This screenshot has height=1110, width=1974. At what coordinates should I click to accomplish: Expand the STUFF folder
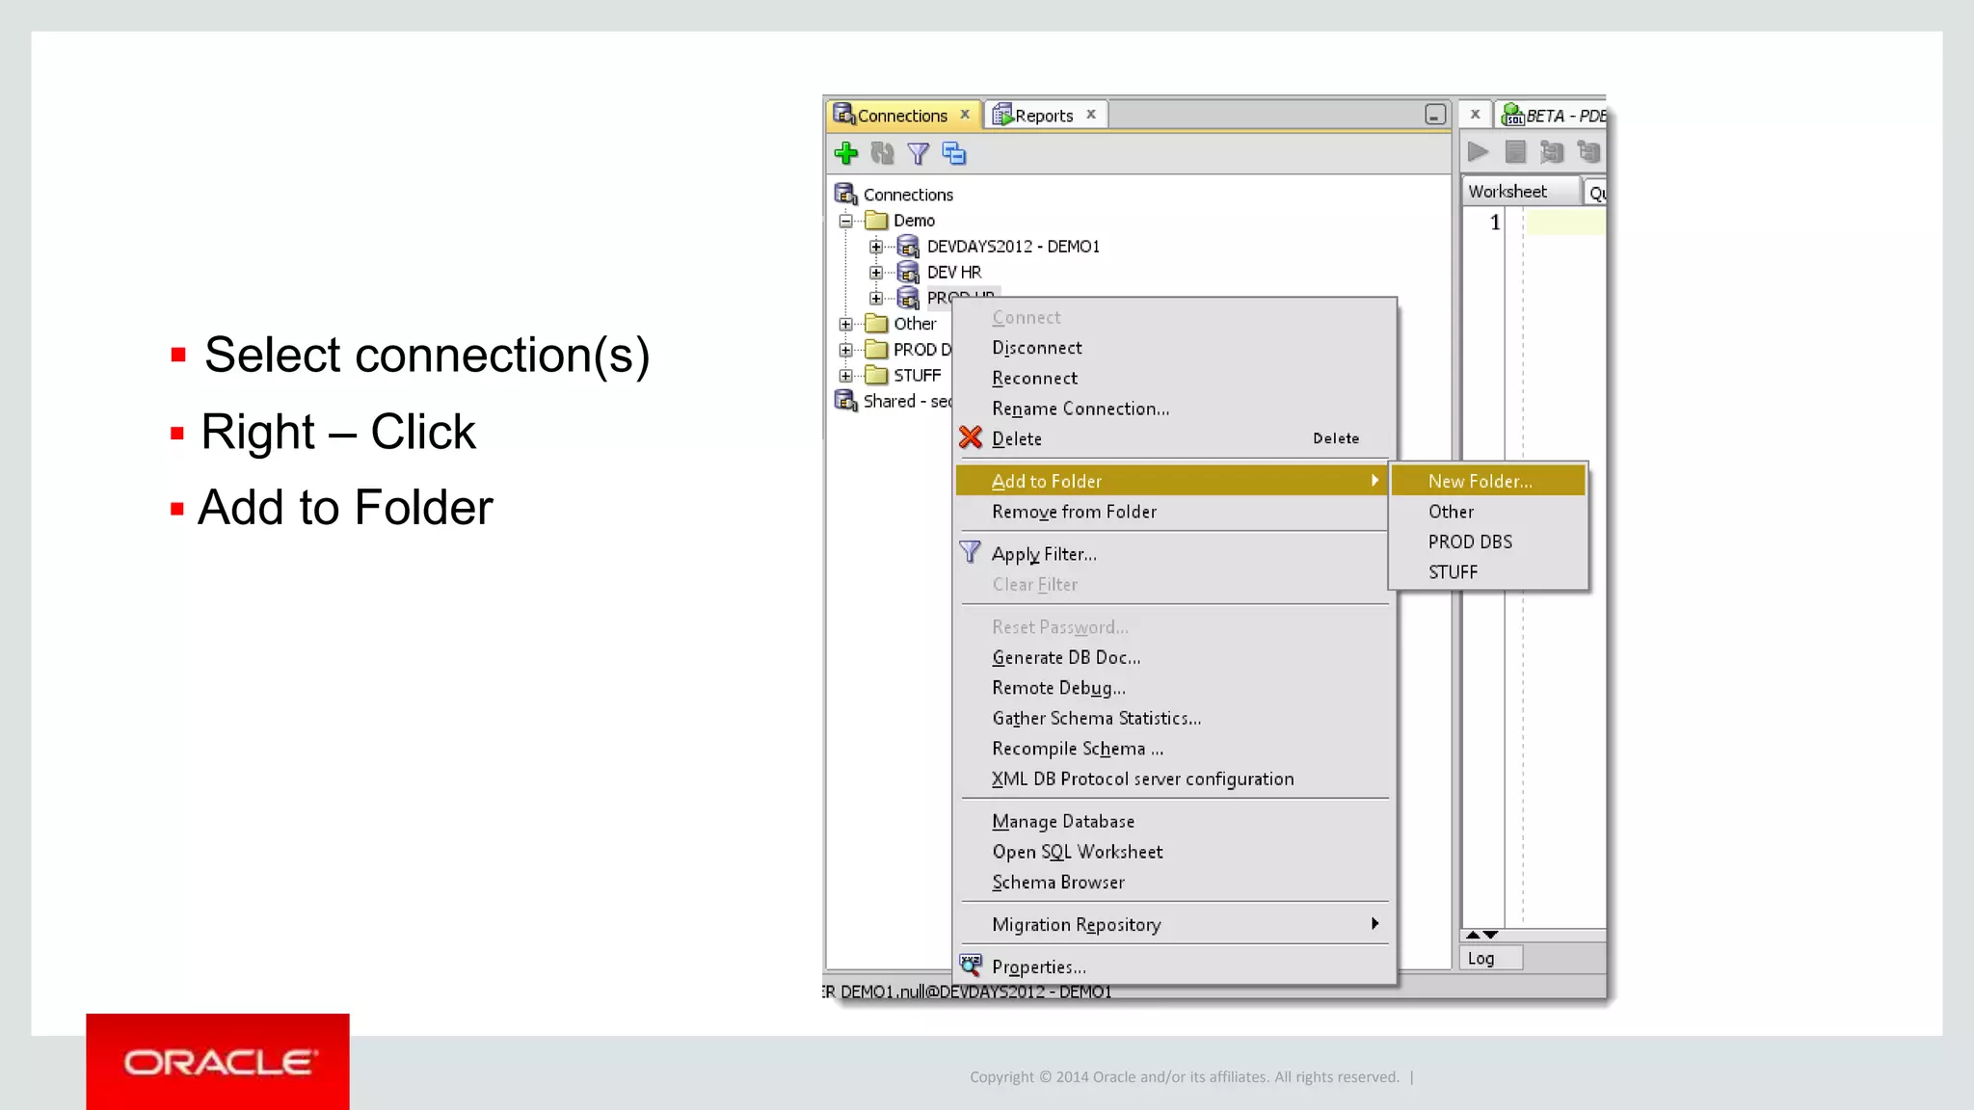click(845, 375)
